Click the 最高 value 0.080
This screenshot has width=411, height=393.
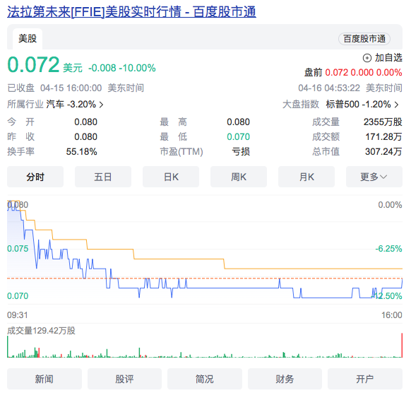click(238, 122)
